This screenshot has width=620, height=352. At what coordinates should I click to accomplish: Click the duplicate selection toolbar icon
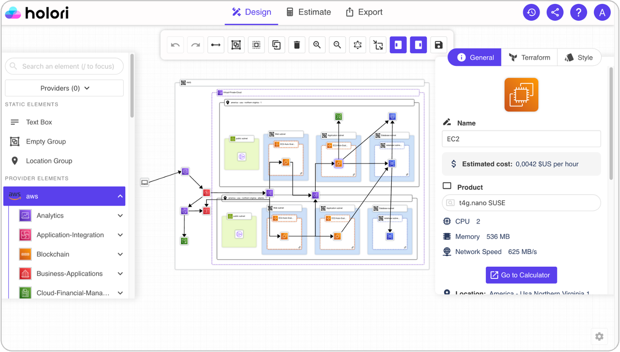[277, 45]
